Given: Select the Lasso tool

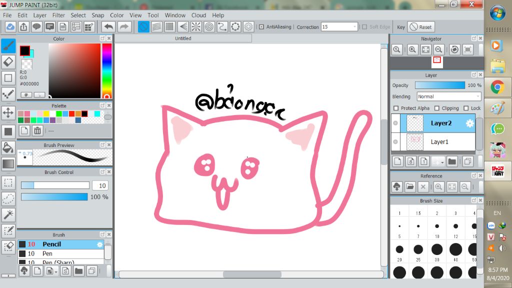Looking at the screenshot, I should coord(8,198).
